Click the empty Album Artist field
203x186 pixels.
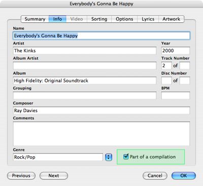coord(85,66)
